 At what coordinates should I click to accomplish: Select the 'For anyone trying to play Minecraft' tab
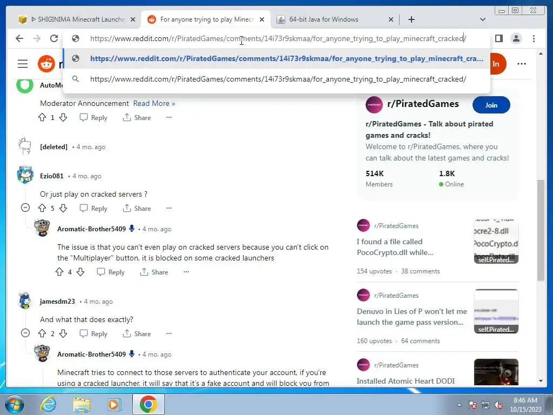(206, 19)
